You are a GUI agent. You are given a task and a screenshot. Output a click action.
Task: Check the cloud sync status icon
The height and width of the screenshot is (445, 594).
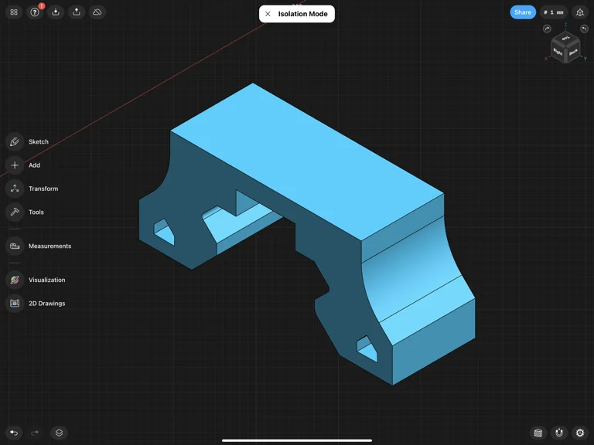tap(97, 12)
